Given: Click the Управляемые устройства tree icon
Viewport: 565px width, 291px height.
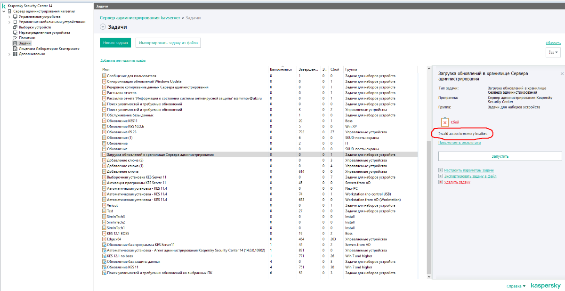Looking at the screenshot, I should (15, 16).
